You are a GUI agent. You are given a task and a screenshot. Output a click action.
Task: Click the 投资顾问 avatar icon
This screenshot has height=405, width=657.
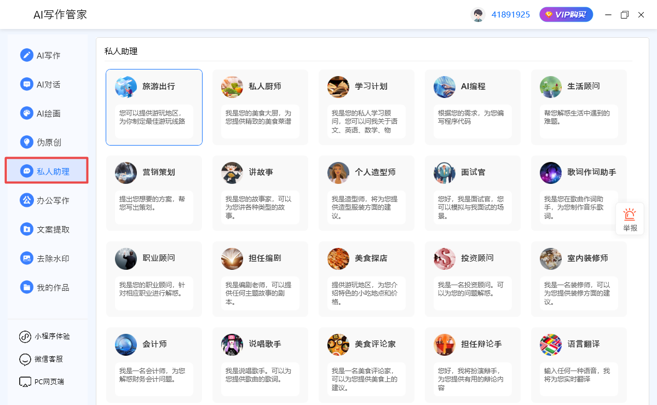(x=445, y=258)
